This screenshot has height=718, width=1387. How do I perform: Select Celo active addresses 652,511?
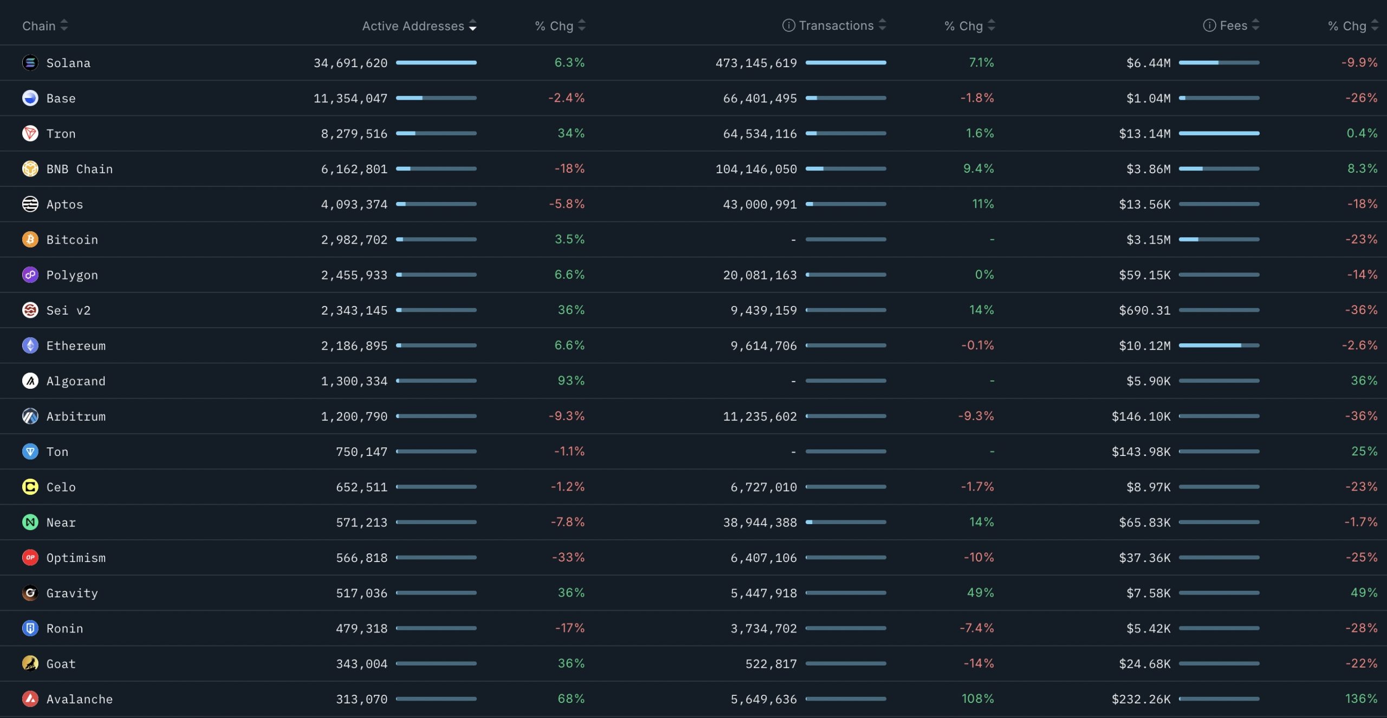362,487
